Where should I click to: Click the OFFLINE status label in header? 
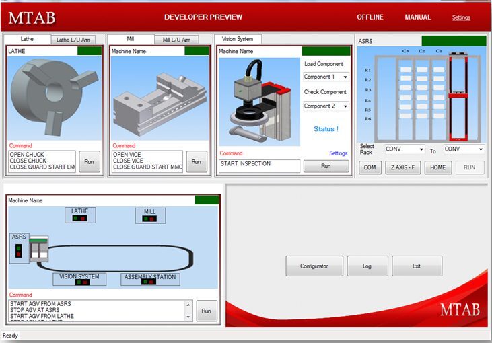coord(370,17)
